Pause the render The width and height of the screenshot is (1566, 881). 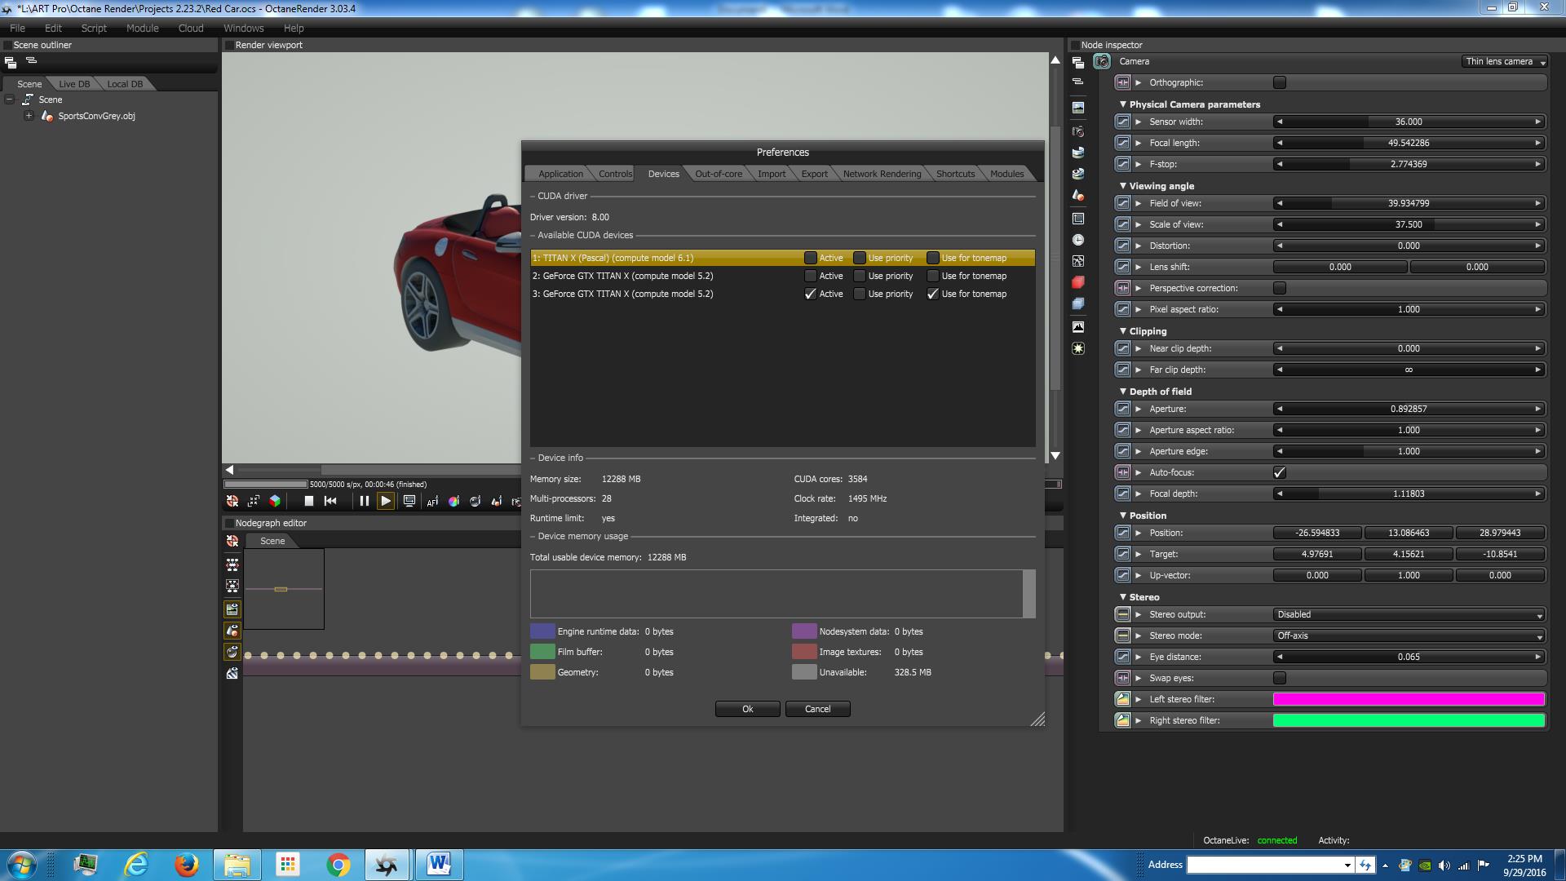(364, 501)
